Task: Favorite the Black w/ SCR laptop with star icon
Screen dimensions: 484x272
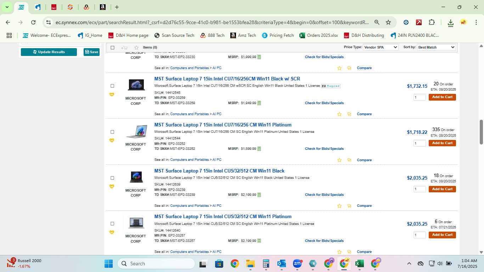Action: point(339,114)
